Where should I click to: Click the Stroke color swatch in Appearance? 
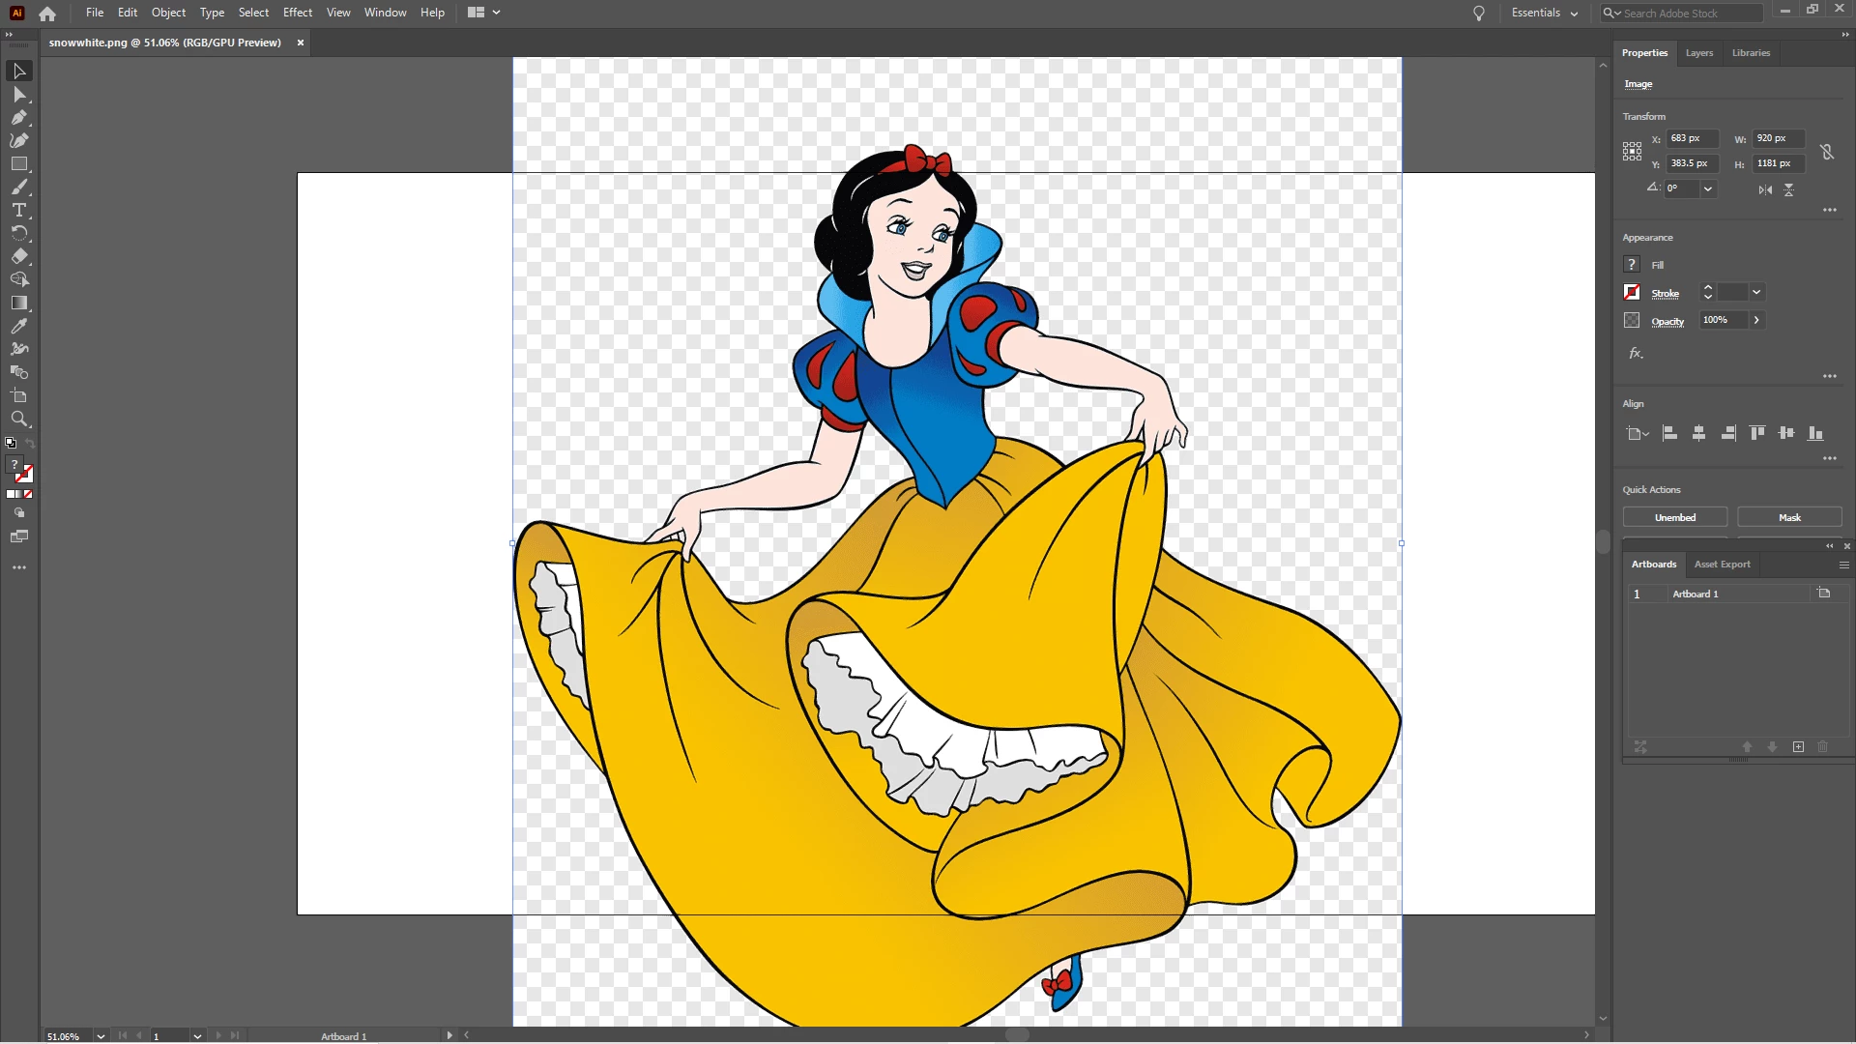pos(1632,292)
